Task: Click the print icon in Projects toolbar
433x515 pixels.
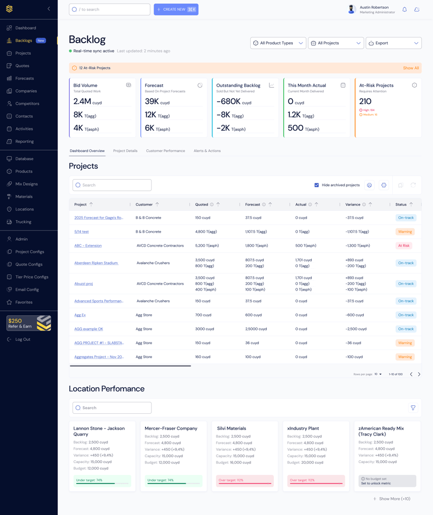Action: pyautogui.click(x=369, y=185)
